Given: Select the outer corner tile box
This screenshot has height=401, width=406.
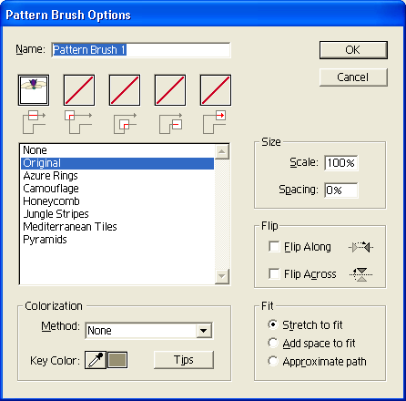Looking at the screenshot, I should (79, 90).
